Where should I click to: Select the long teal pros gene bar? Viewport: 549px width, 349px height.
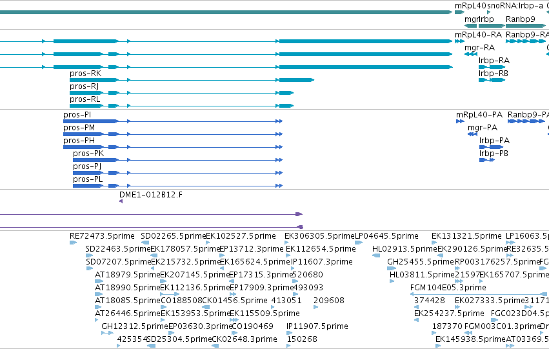226,12
